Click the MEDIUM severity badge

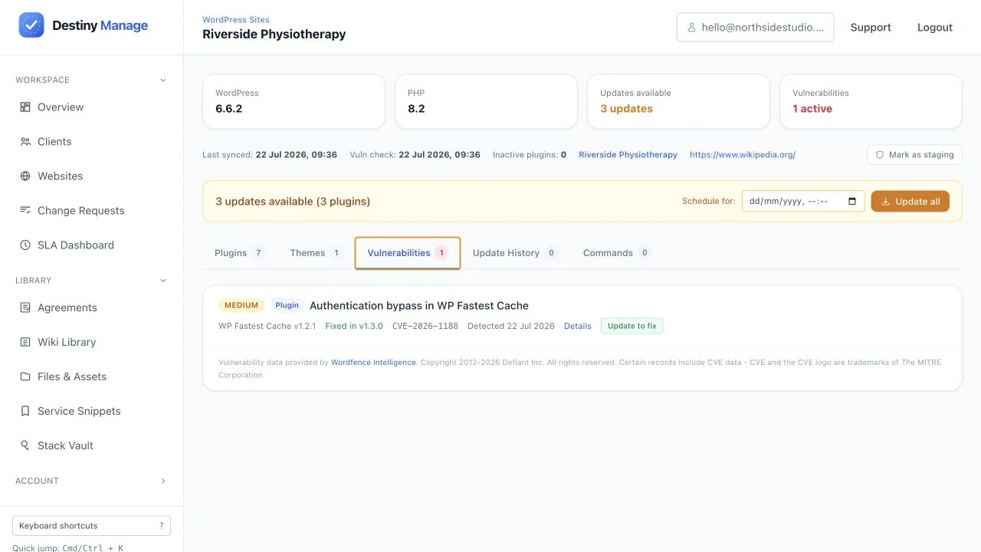[241, 305]
